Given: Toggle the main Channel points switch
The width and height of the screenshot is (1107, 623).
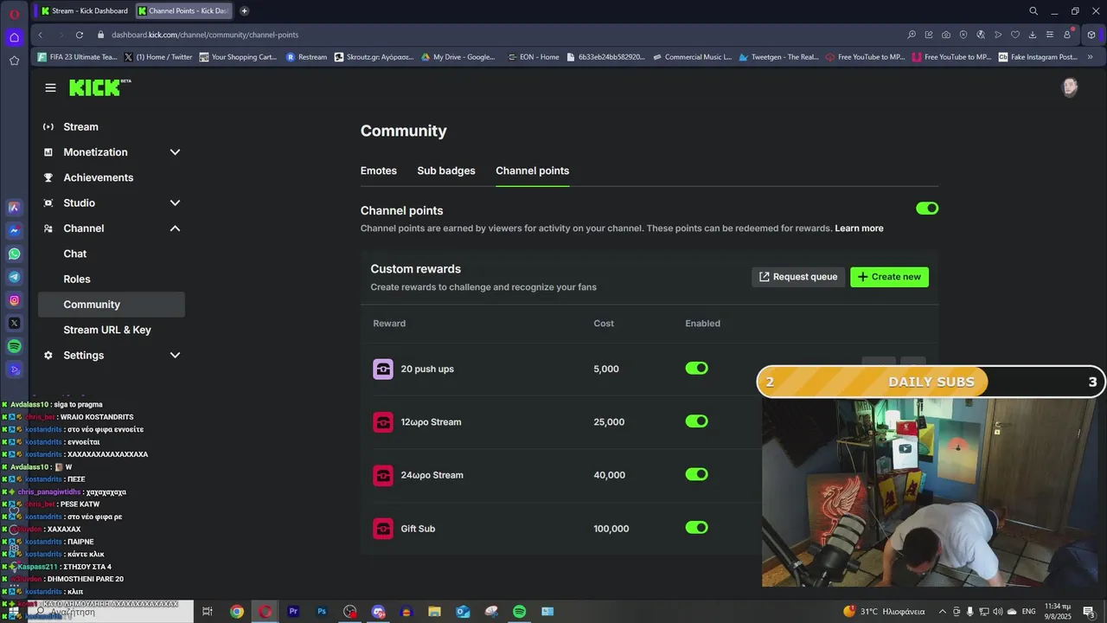Looking at the screenshot, I should point(927,209).
